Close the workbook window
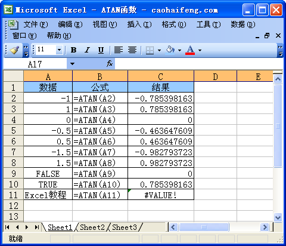Viewport: 286px width, 246px height. 278,36
